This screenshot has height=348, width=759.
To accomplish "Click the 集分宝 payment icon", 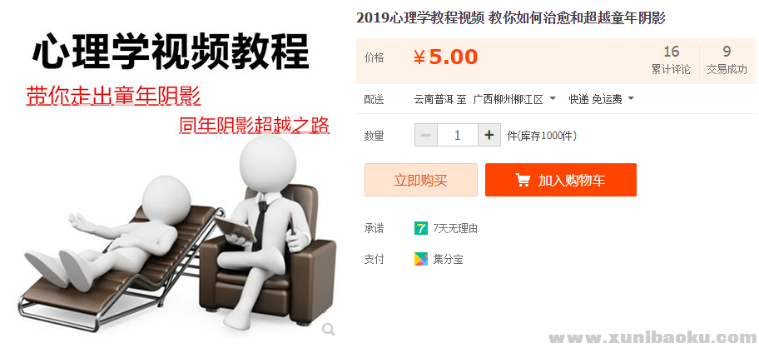I will 421,259.
